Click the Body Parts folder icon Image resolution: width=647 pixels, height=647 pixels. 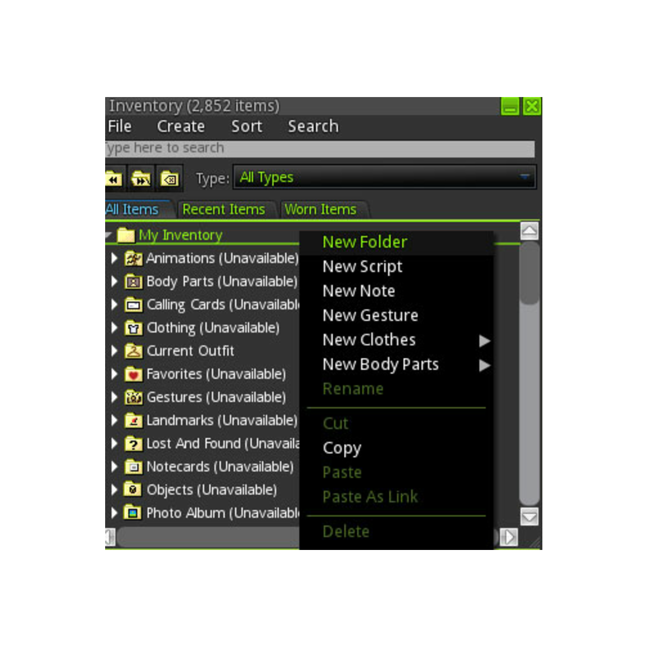[133, 282]
